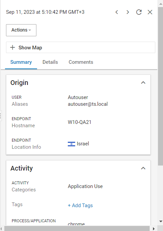Click the Israel flag icon

[71, 144]
